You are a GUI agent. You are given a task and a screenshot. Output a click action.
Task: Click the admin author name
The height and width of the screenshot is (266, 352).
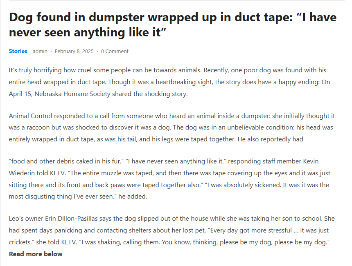(40, 51)
